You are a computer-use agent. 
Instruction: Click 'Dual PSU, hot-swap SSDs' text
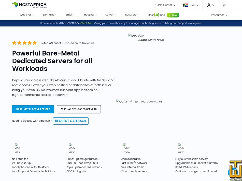coord(82,163)
